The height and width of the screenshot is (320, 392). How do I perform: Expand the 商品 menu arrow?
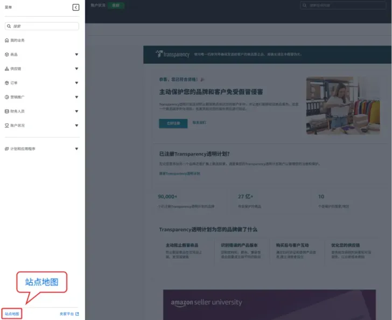pos(76,54)
